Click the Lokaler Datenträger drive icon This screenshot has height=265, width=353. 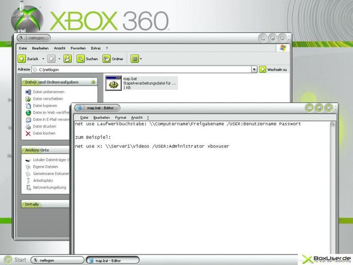[x=28, y=160]
